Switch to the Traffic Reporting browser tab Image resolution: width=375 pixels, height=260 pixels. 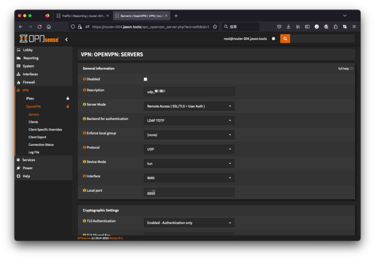tap(82, 16)
